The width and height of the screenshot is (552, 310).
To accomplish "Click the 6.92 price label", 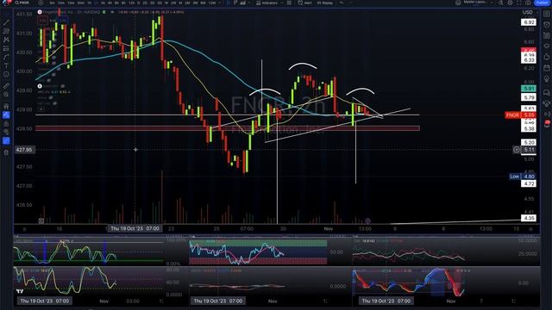I will (x=529, y=22).
